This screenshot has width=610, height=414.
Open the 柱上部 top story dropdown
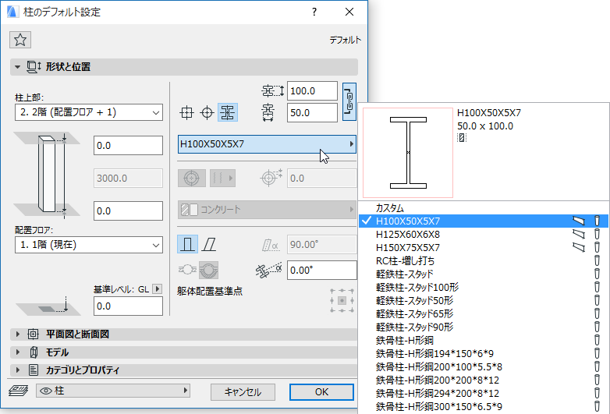tap(89, 112)
